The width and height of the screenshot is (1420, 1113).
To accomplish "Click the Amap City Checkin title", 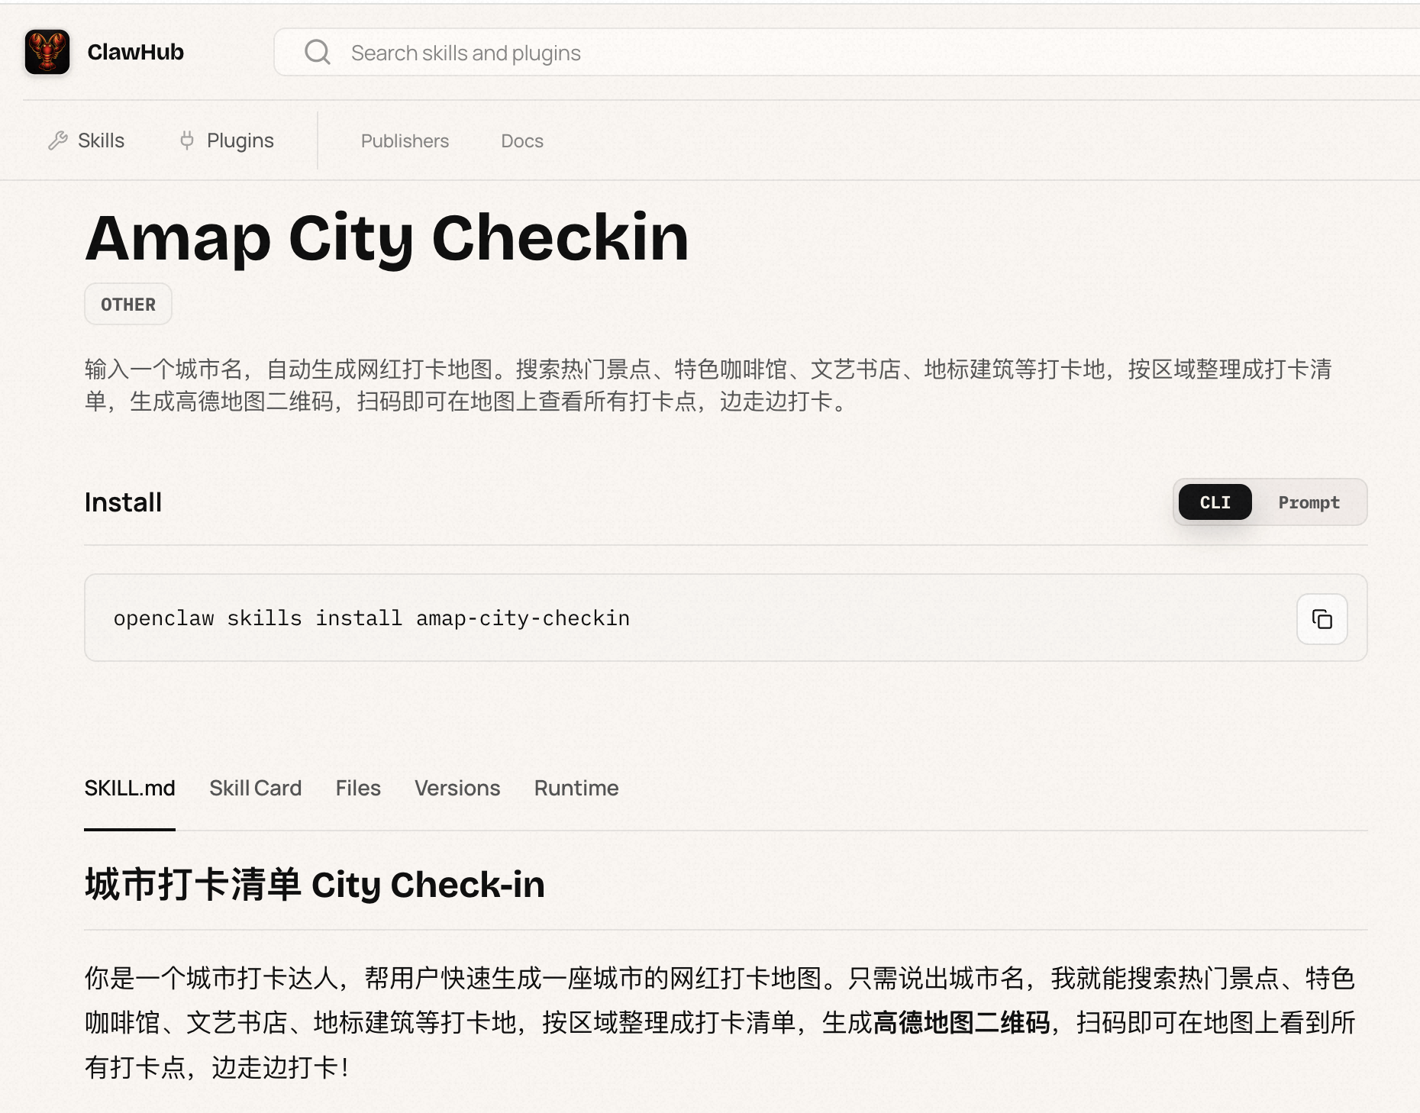I will 387,238.
